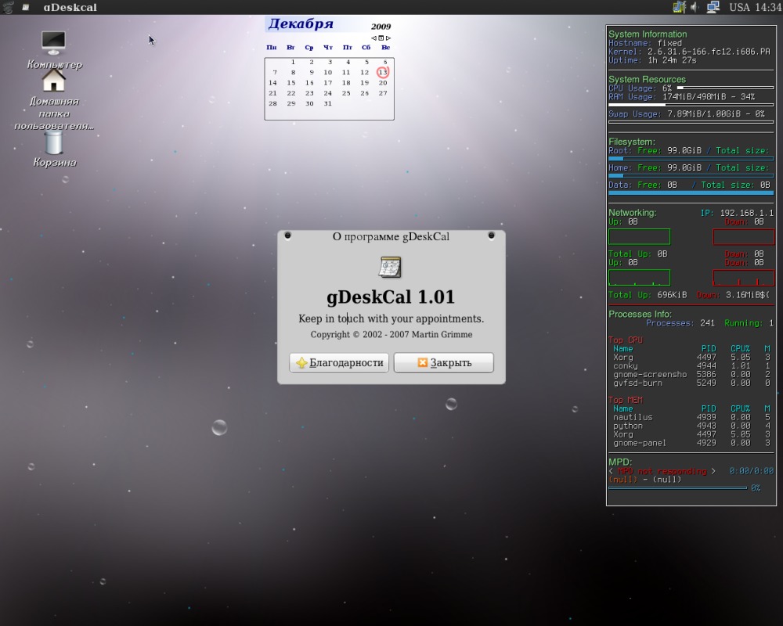Click the USA keyboard layout indicator

(740, 7)
